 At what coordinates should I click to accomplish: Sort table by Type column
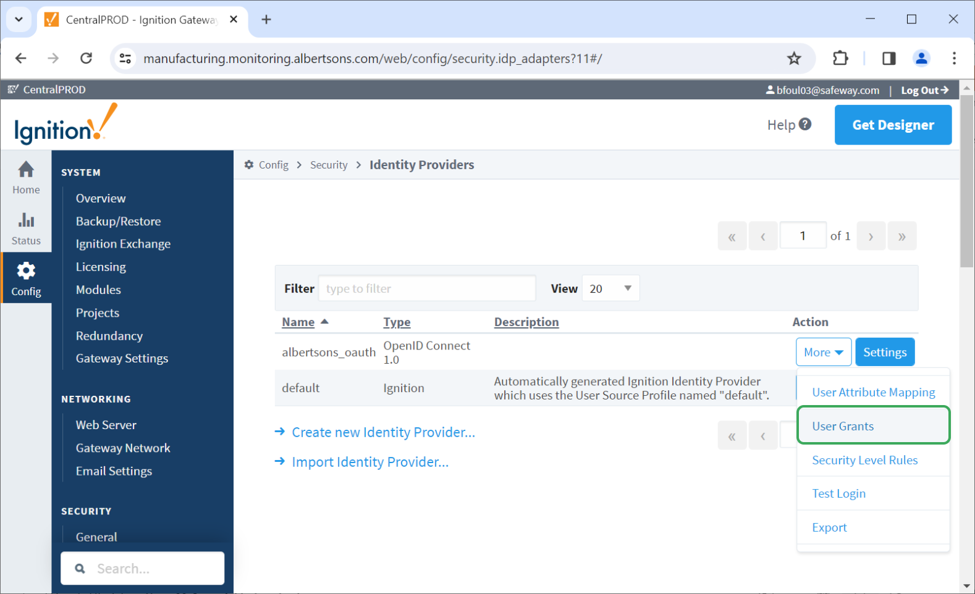(397, 322)
